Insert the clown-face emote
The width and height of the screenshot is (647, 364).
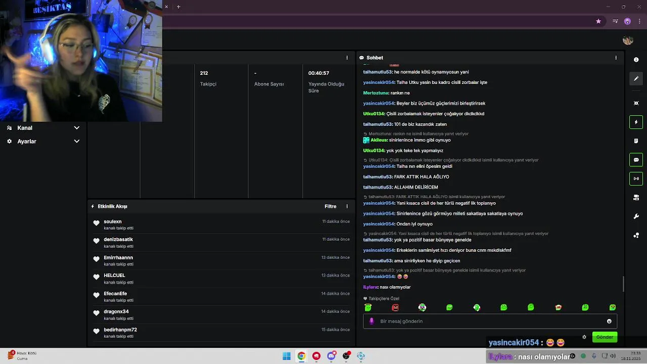(x=422, y=307)
